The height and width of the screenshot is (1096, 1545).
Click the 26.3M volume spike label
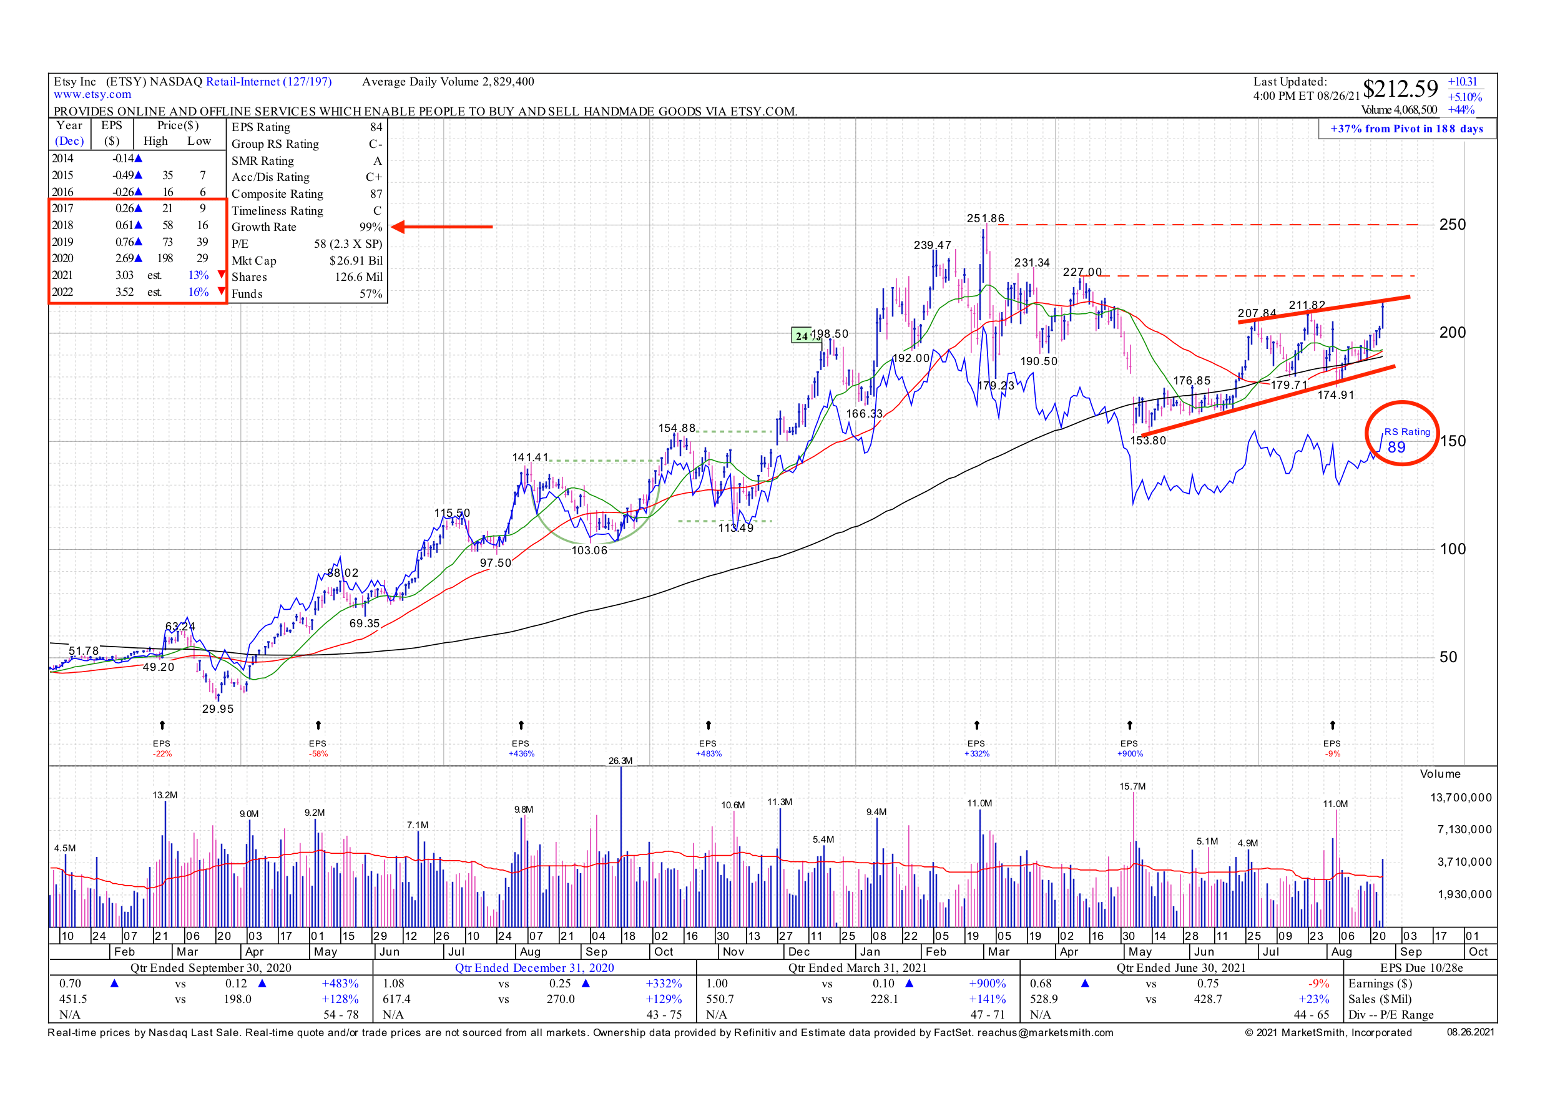(620, 761)
